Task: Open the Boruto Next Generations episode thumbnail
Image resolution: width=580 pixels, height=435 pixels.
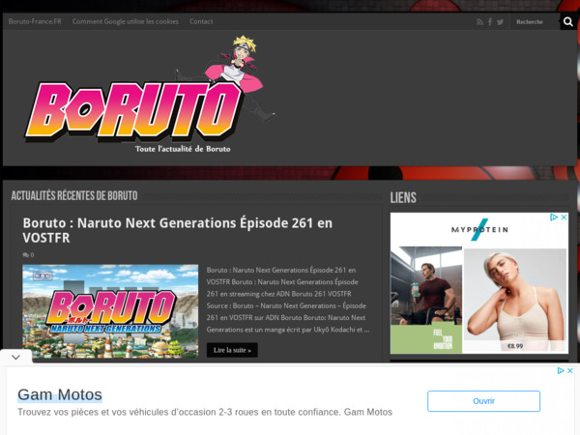Action: 110,310
